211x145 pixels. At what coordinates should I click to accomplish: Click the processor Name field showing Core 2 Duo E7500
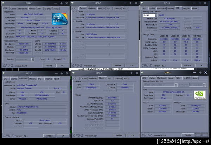pyautogui.click(x=32, y=14)
